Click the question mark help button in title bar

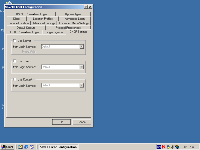[86, 7]
